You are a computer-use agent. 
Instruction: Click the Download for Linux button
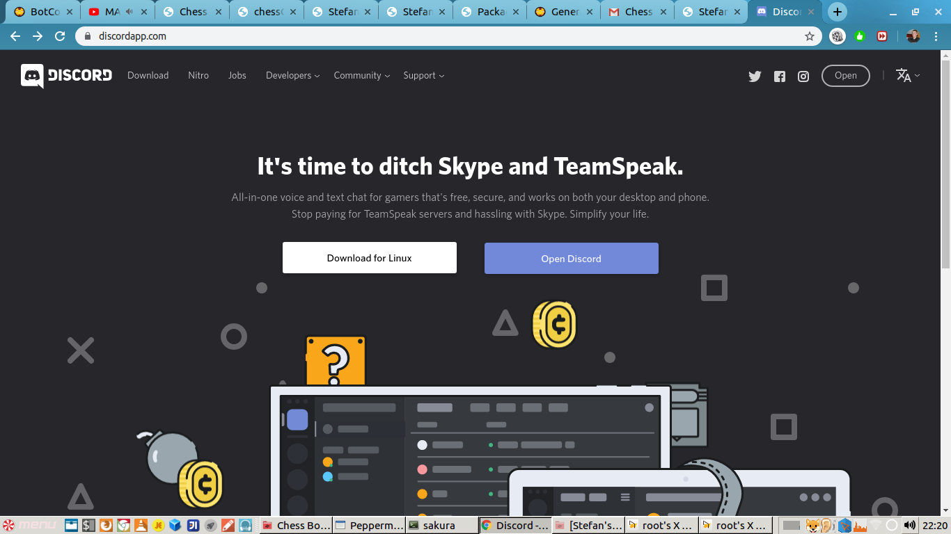(x=370, y=258)
